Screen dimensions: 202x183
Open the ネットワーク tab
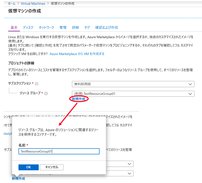(x=46, y=27)
